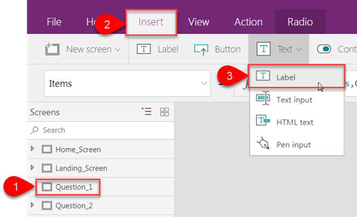Click the HTML text icon
The height and width of the screenshot is (217, 357).
263,120
